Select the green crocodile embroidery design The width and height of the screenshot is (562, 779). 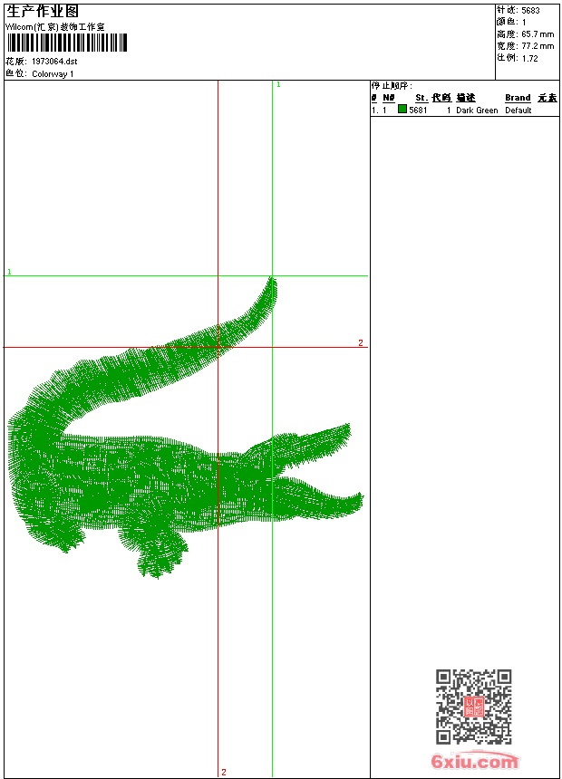(x=186, y=428)
